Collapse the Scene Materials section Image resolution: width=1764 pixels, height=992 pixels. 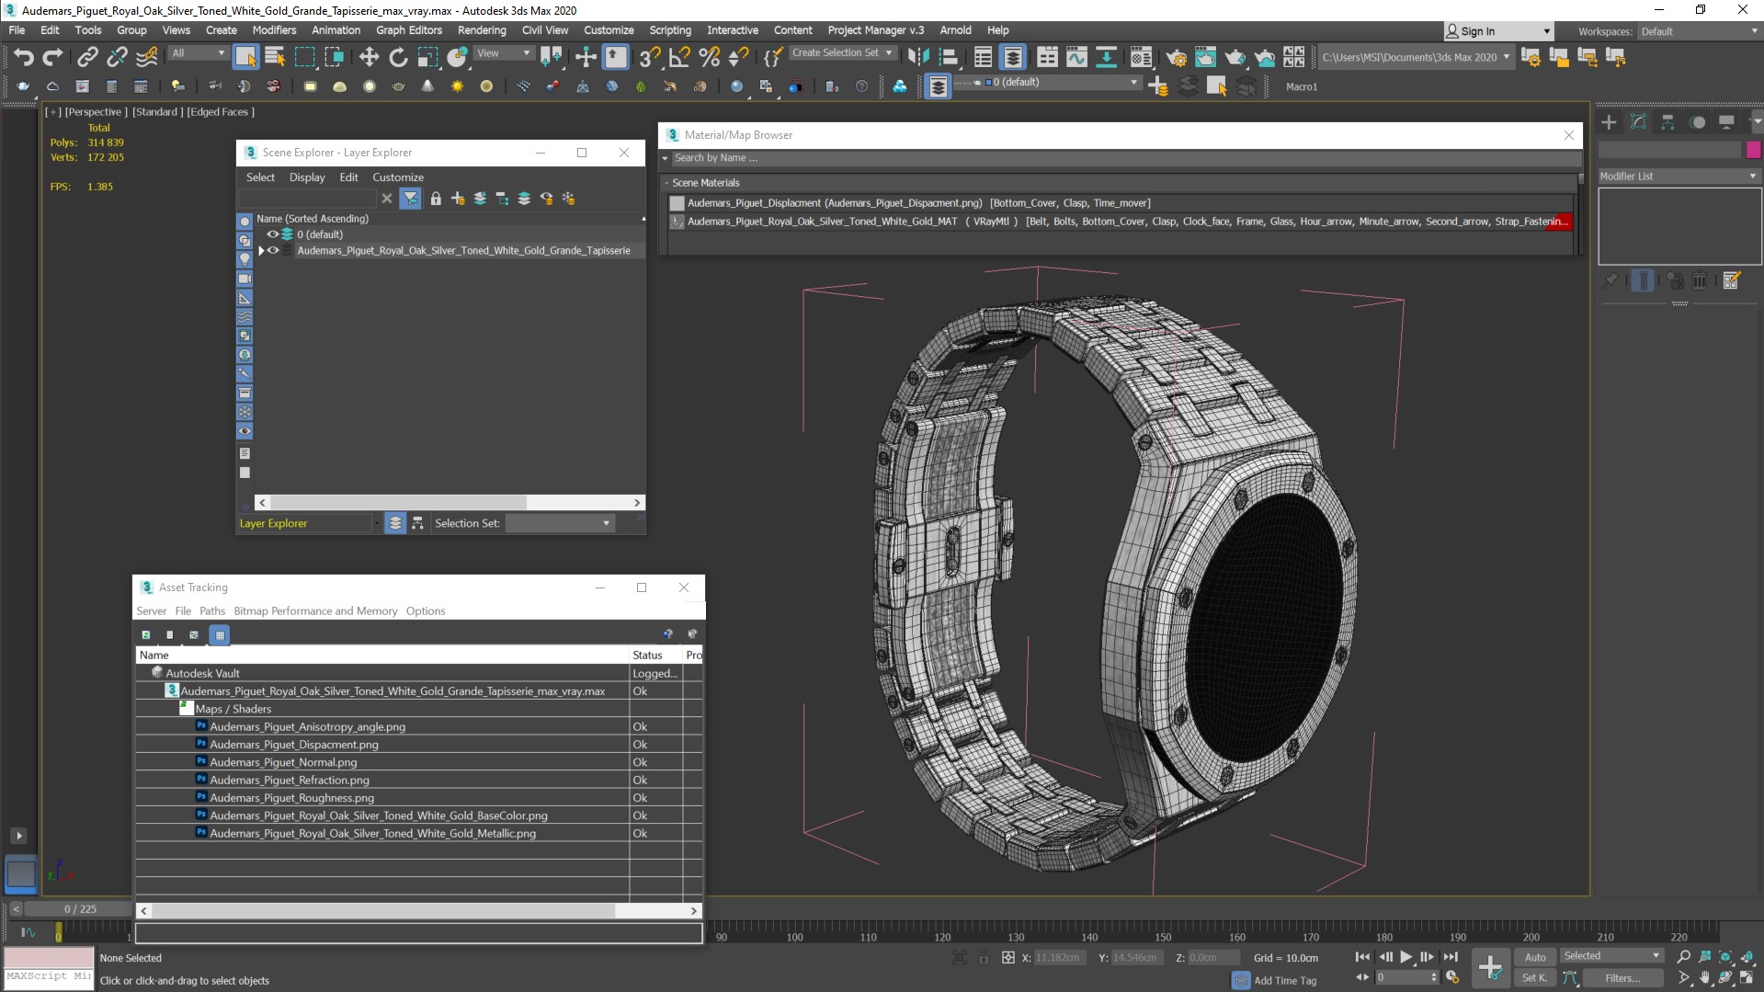(666, 183)
